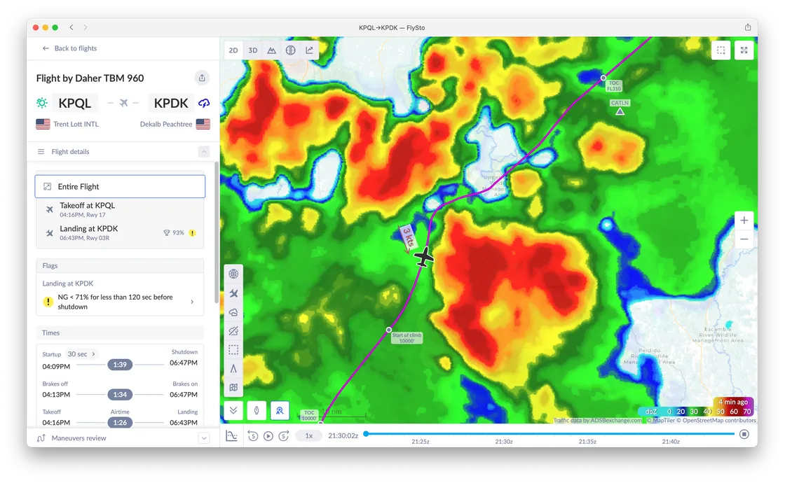Switch map to 3D view
Screen dimensions: 785x483
point(253,50)
